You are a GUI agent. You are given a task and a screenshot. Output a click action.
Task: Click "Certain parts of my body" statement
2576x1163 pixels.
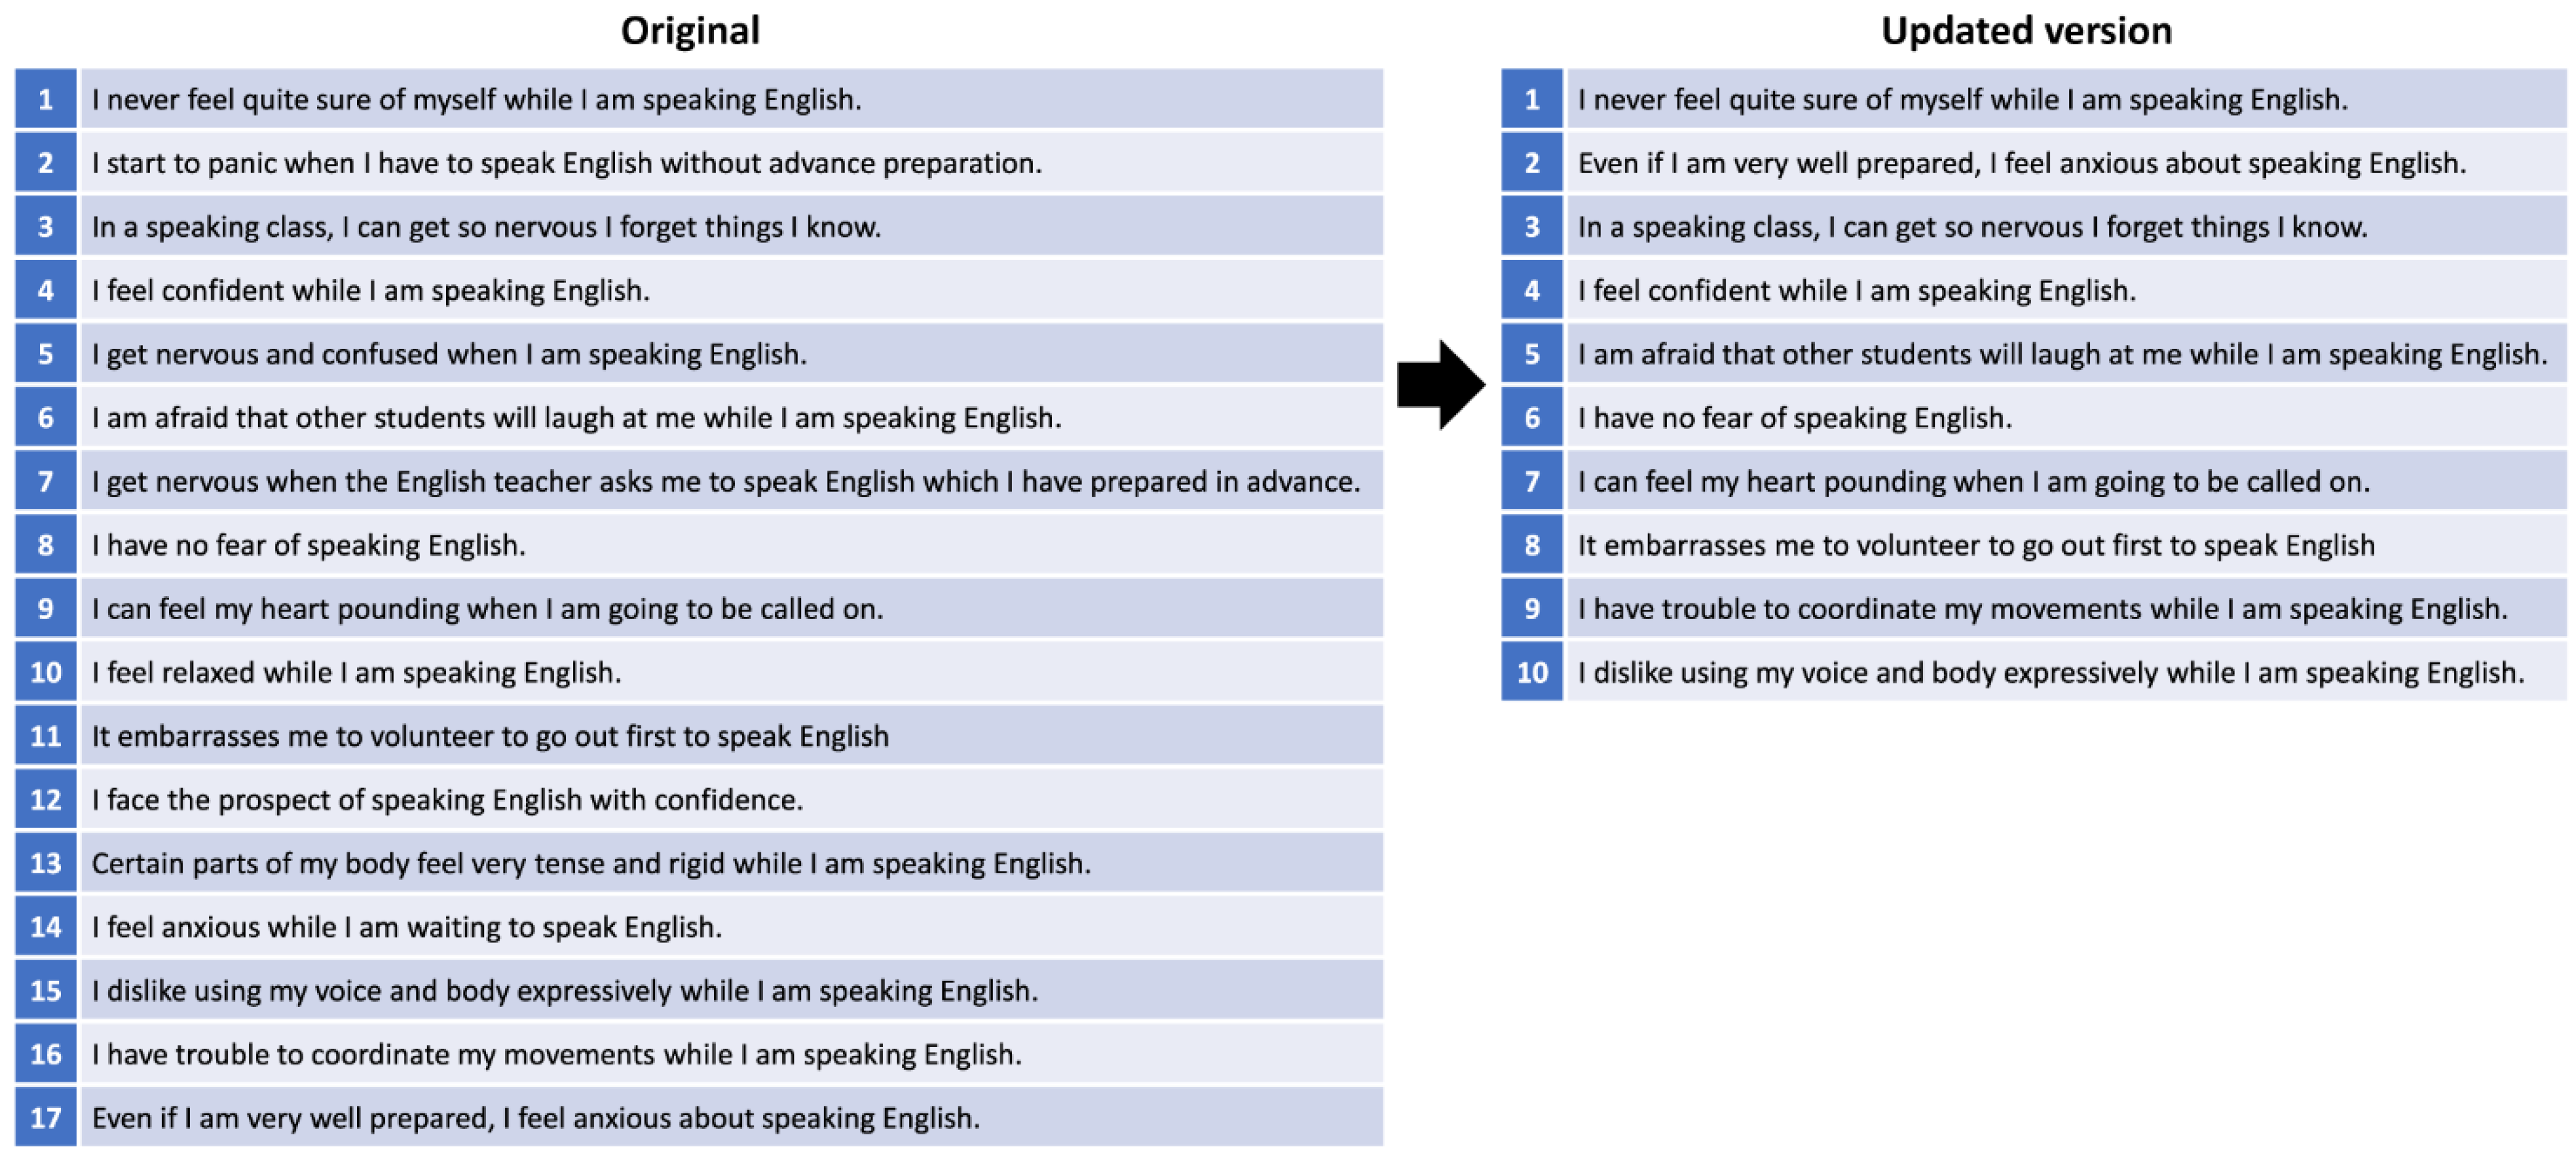[591, 863]
